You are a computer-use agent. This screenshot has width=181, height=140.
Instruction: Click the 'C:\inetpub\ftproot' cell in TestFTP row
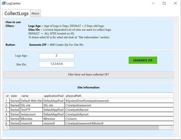click(x=119, y=110)
